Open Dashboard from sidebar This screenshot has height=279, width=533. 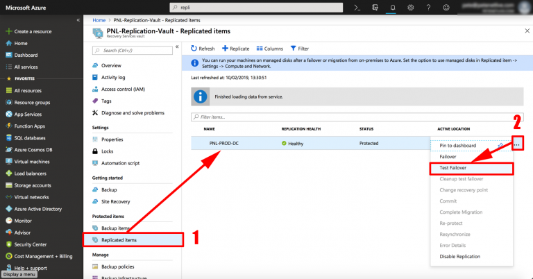(x=22, y=55)
